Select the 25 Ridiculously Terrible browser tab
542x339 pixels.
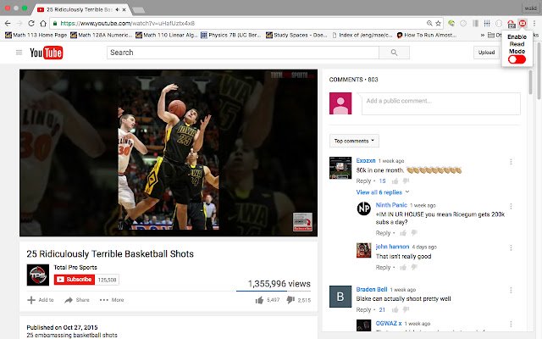[x=81, y=9]
